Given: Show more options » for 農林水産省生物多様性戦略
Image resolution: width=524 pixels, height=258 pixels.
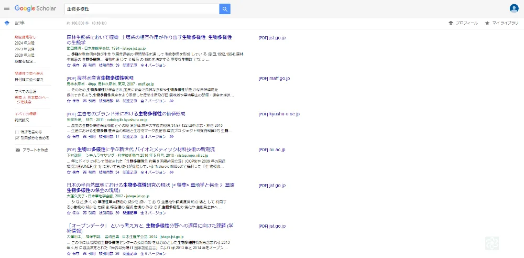Looking at the screenshot, I should coord(171,101).
